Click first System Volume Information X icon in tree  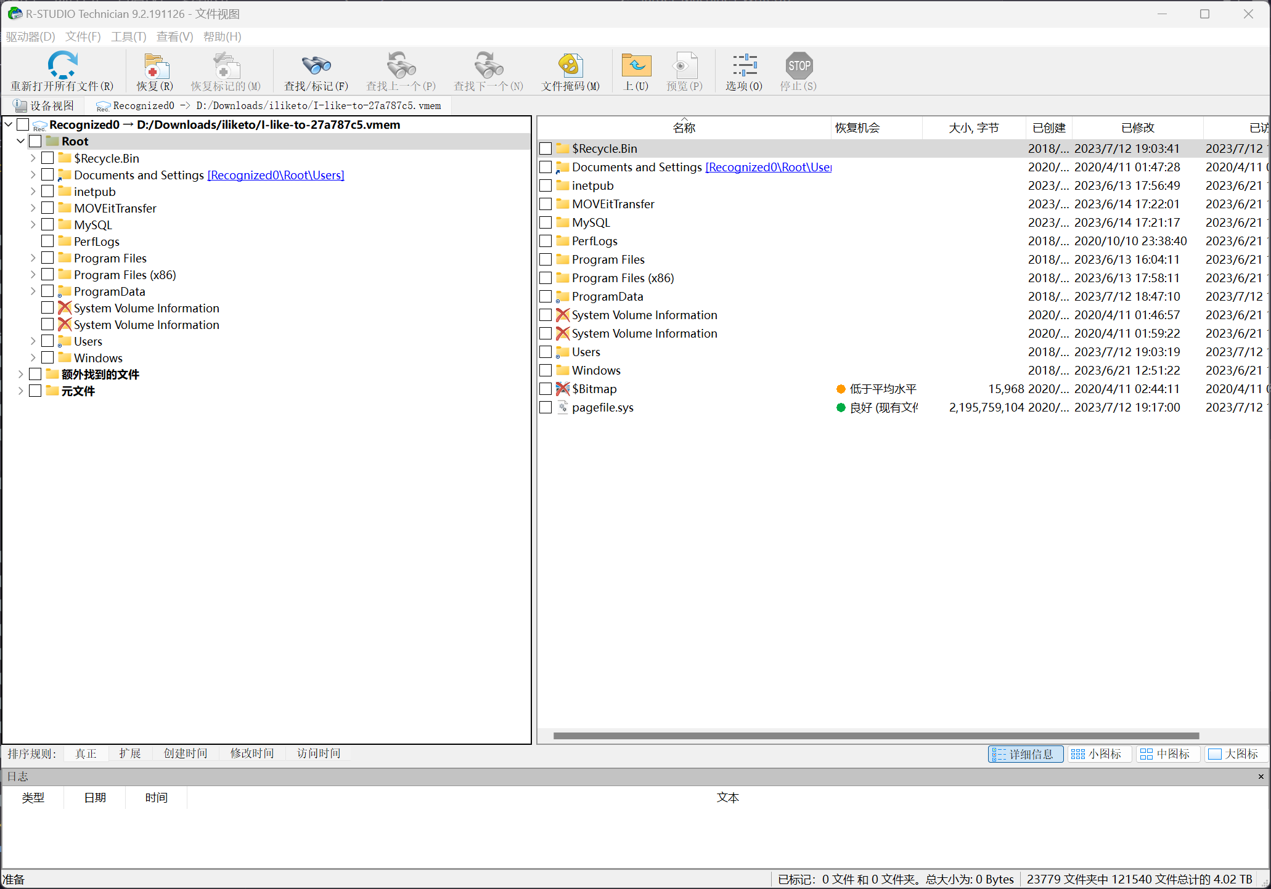coord(65,308)
